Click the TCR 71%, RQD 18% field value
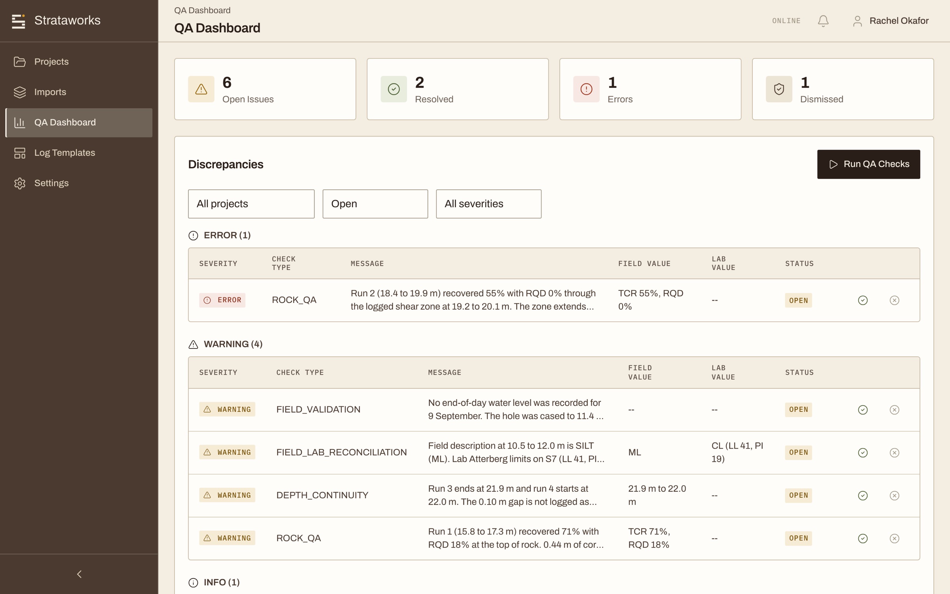The width and height of the screenshot is (950, 594). [x=649, y=538]
